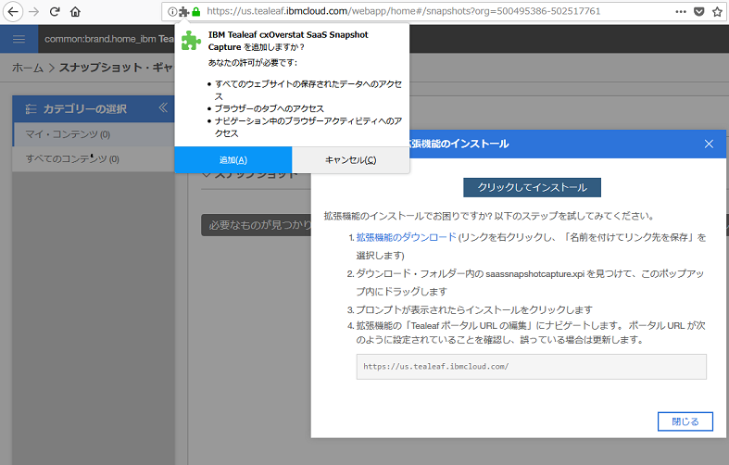Click the address bar URL field

(x=404, y=11)
